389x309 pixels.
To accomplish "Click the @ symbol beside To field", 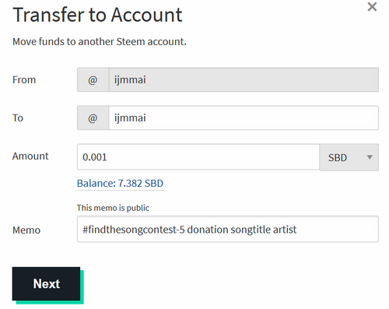I will [93, 118].
